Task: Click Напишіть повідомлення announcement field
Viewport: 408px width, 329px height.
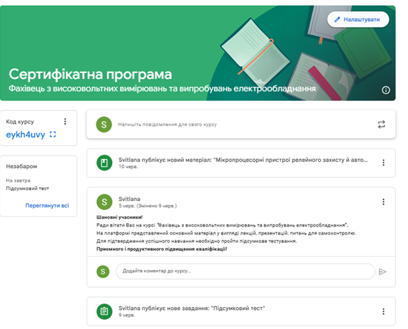Action: (167, 125)
